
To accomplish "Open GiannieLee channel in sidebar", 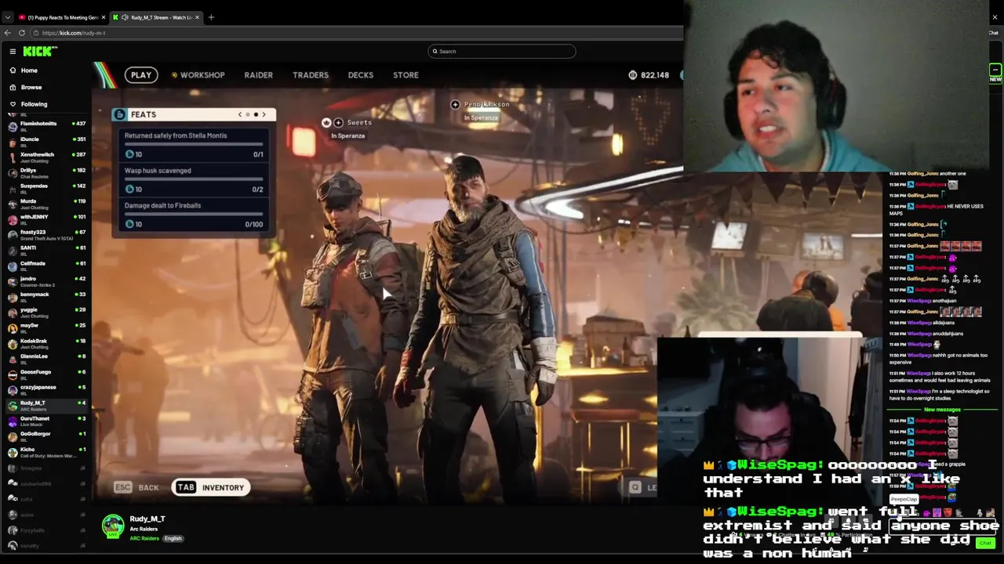I will tap(46, 358).
